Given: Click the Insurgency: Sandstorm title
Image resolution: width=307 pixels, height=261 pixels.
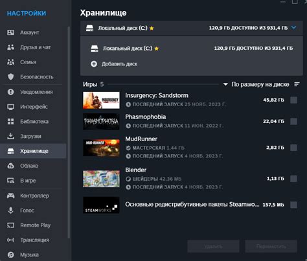Looking at the screenshot, I should pos(157,95).
